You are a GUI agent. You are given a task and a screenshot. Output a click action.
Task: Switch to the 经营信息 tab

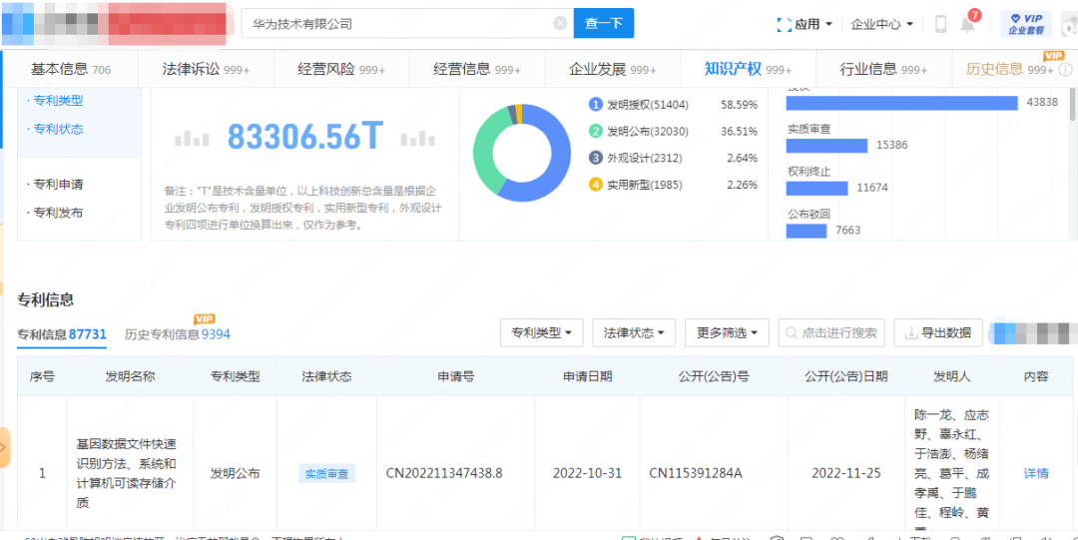[477, 69]
